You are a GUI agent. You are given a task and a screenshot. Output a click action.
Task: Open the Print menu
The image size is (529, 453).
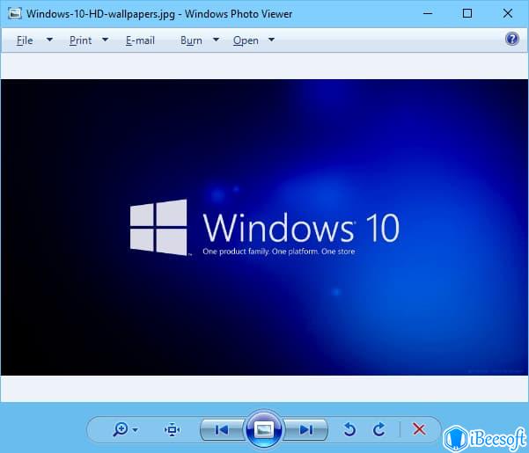click(81, 40)
